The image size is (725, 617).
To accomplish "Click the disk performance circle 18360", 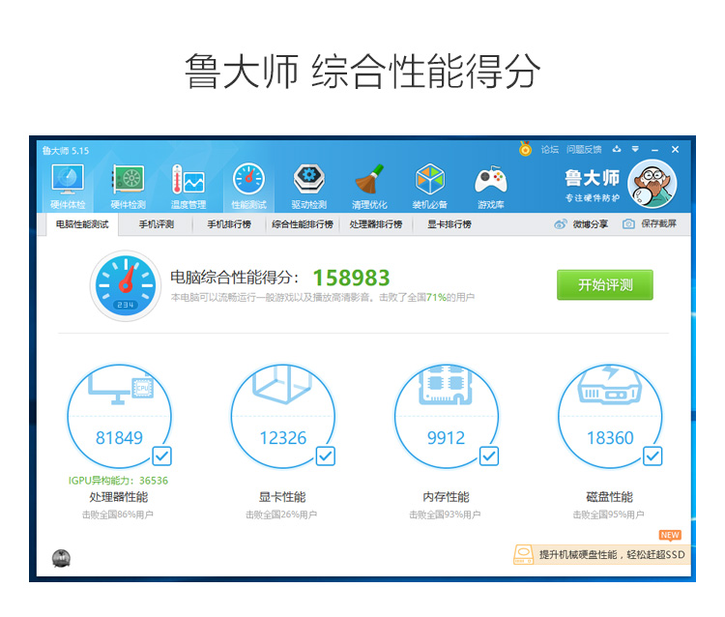I will [610, 416].
